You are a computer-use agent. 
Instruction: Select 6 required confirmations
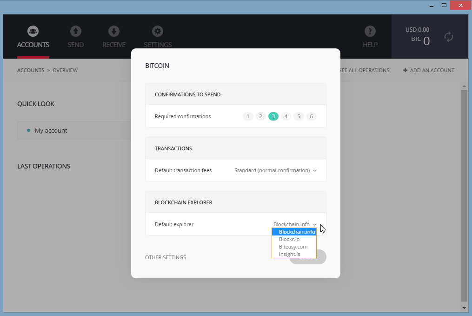(312, 116)
